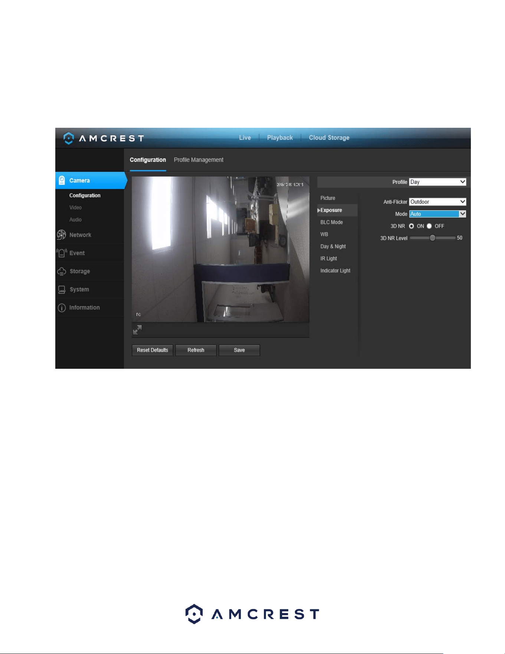Open Cloud Storage tab
Screen dimensions: 505x654
(329, 138)
